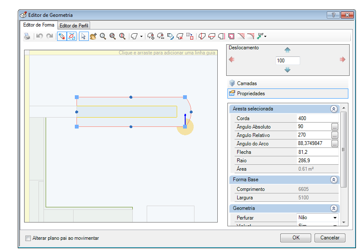This screenshot has height=252, width=364.
Task: Click the Comprimento value 6605
Action: click(317, 189)
